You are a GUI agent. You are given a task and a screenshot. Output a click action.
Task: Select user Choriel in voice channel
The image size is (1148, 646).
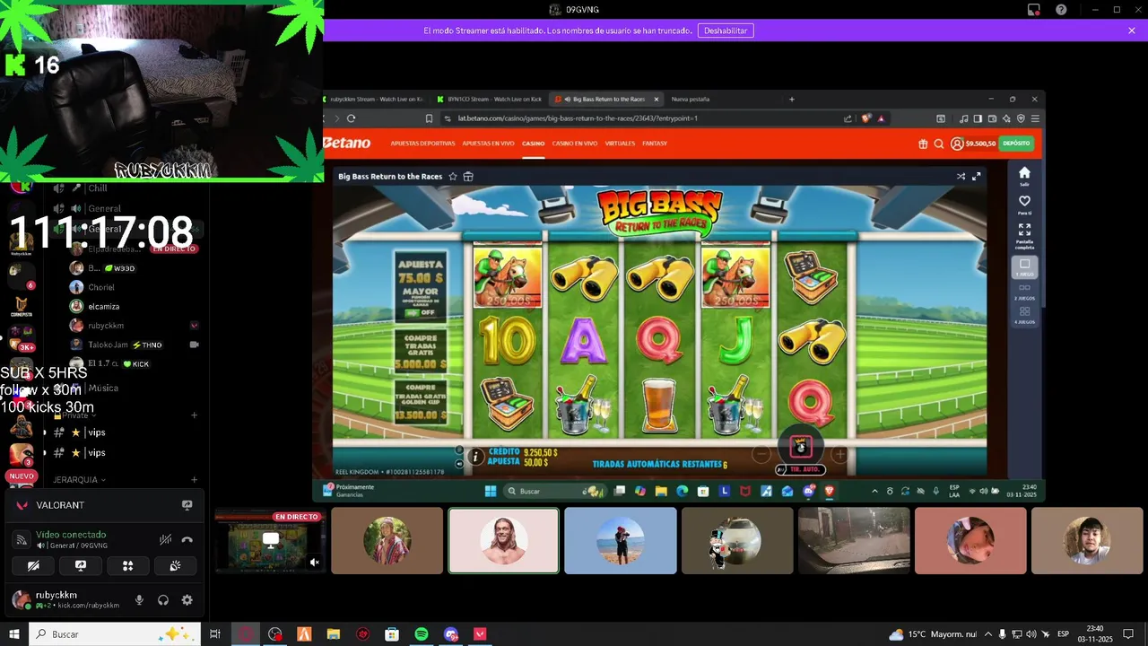click(101, 287)
